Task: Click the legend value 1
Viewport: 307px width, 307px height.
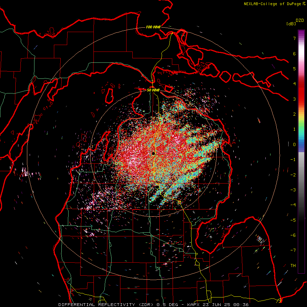Action: coord(294,129)
